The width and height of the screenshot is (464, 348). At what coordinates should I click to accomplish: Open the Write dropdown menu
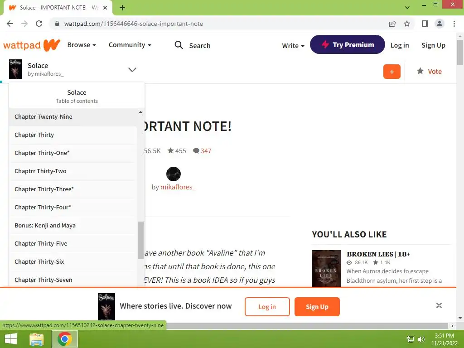(x=293, y=46)
